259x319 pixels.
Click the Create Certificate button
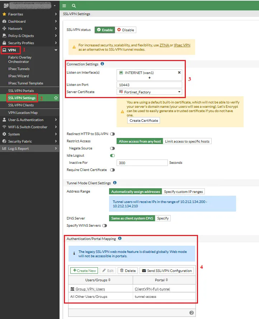pyautogui.click(x=143, y=120)
